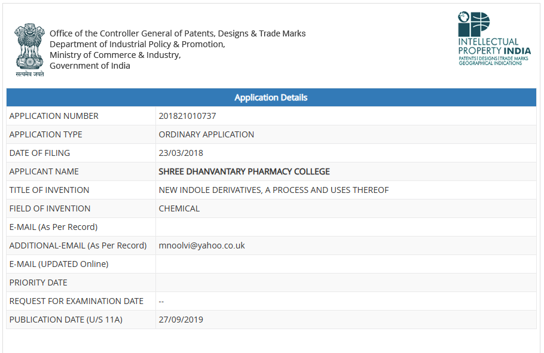Click the New Indole Derivatives invention title
The width and height of the screenshot is (544, 353).
click(273, 190)
